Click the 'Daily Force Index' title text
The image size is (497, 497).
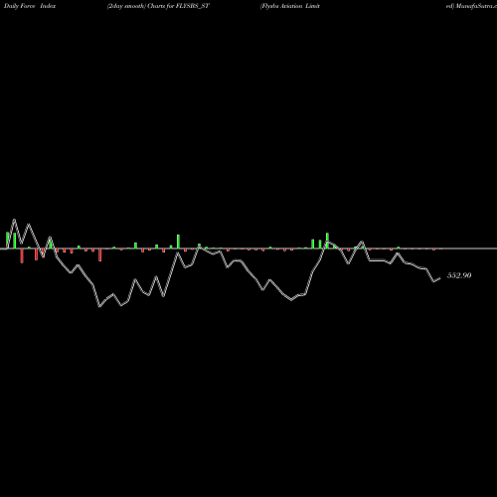(30, 6)
